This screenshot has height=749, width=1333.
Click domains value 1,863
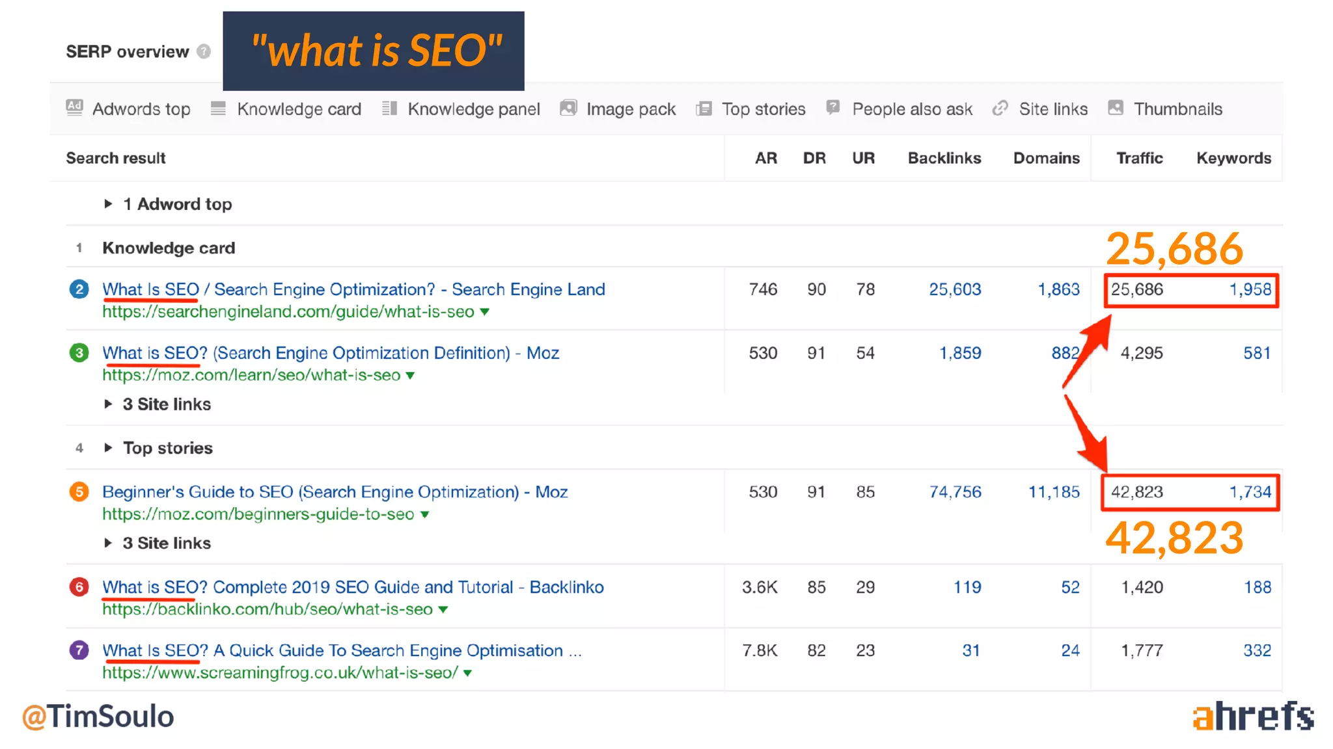pos(1058,289)
